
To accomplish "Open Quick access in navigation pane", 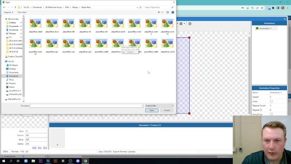I will pos(13,19).
